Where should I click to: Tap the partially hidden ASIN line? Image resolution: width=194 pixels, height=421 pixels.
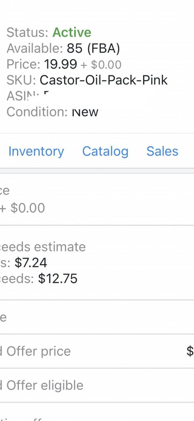tap(28, 96)
